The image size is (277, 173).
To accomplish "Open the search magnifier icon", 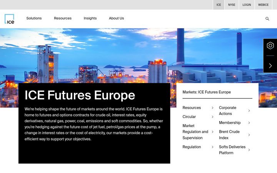I will [267, 19].
